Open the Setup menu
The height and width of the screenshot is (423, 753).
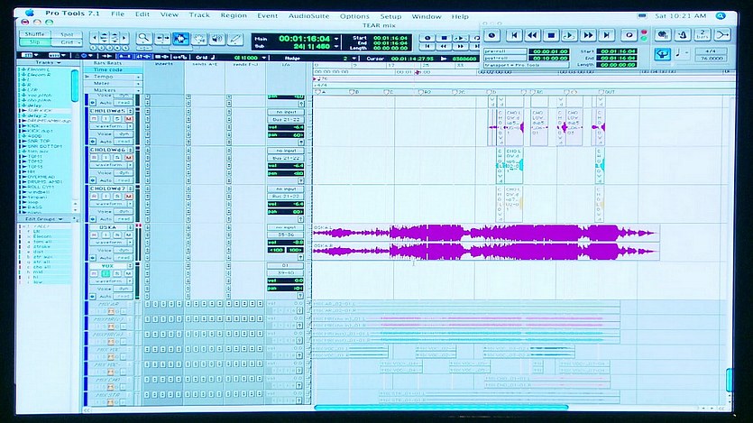point(390,16)
